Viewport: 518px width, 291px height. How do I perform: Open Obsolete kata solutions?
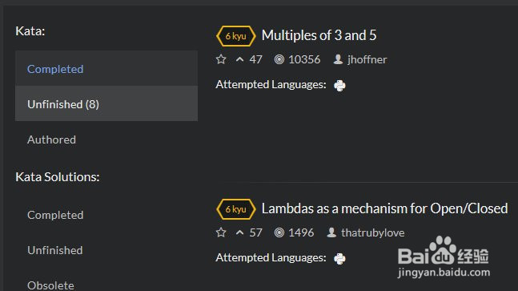50,285
